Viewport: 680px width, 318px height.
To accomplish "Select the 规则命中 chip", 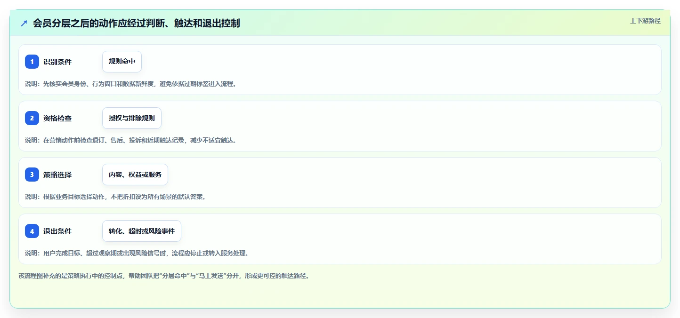I will tap(122, 62).
